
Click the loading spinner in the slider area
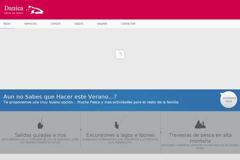[120, 54]
